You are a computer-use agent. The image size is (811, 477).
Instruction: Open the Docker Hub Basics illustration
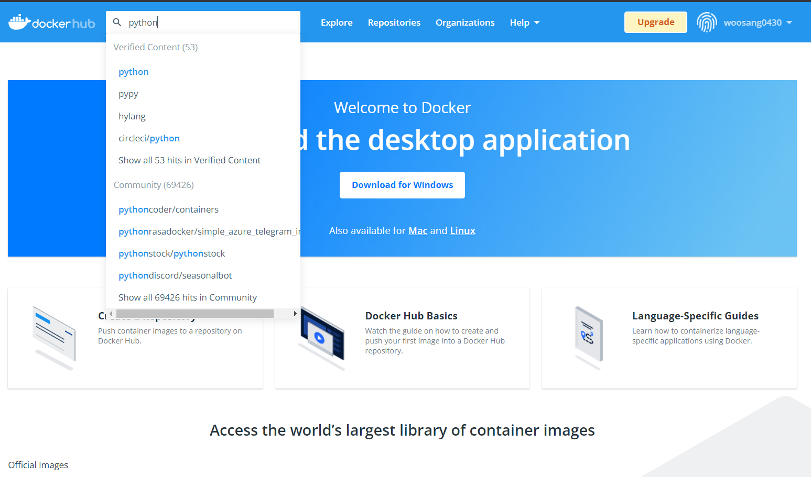[322, 338]
